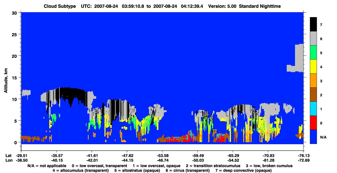337x173 pixels.
Task: Click the red legend swatch labeled 0
Action: 313,122
